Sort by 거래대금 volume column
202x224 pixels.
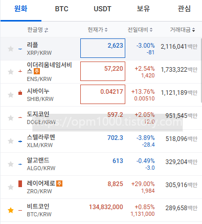[x=183, y=30]
